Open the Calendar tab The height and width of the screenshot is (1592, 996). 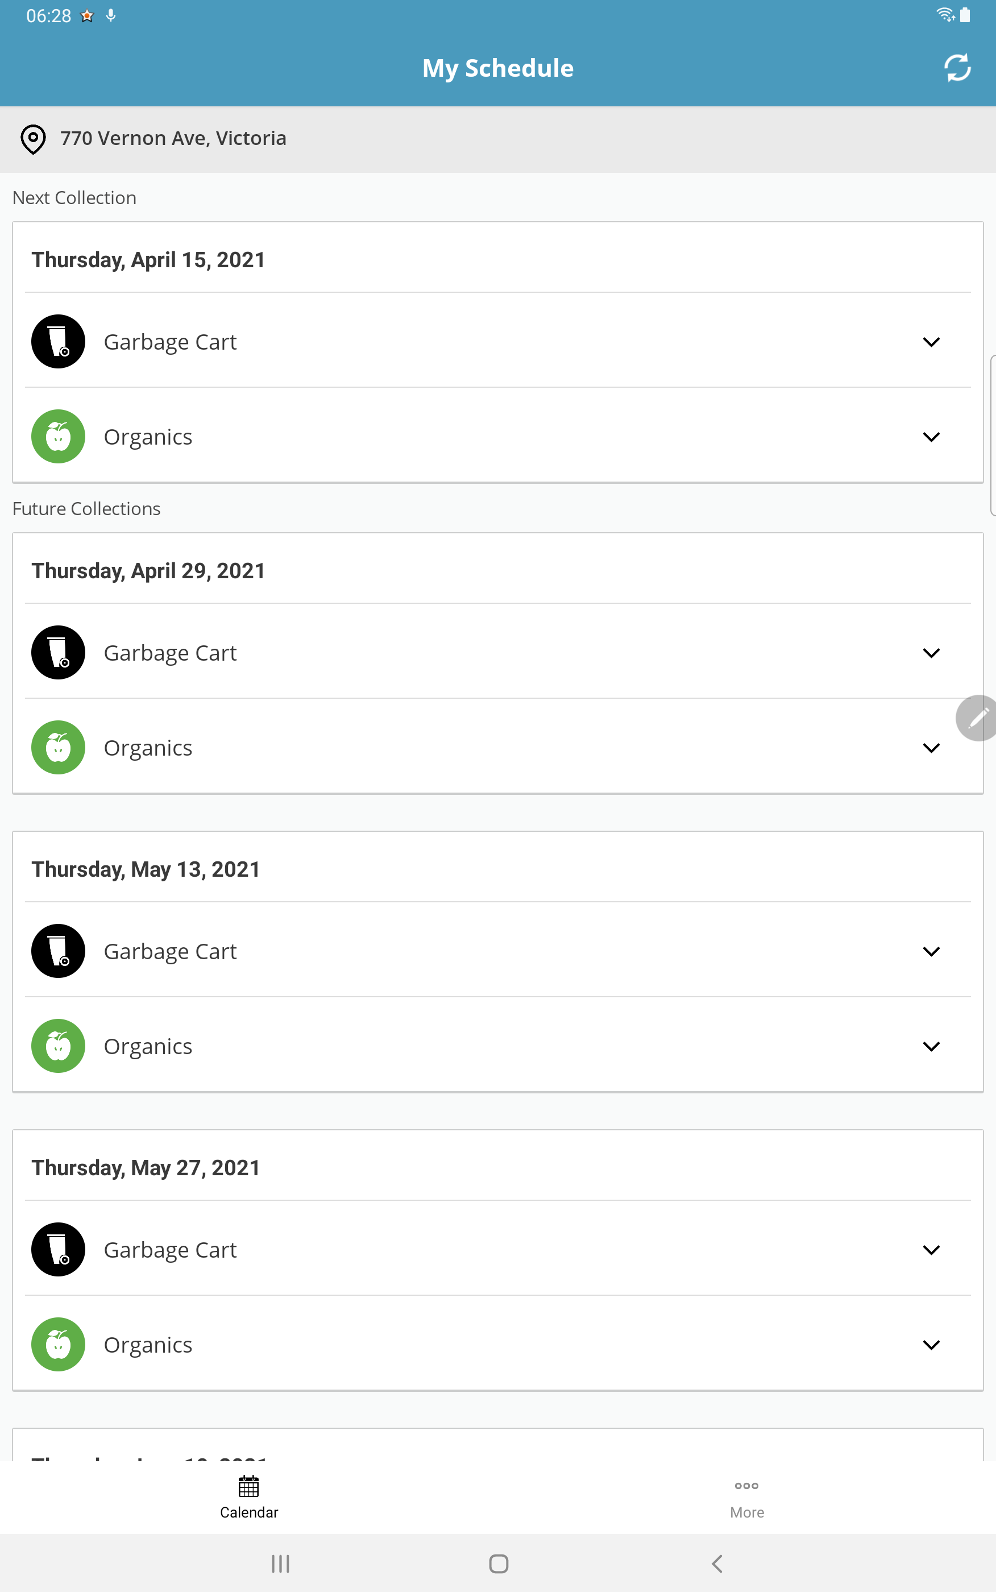click(x=249, y=1497)
